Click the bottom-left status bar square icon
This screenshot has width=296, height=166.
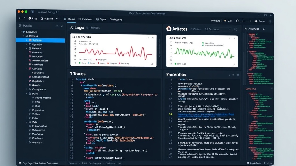pyautogui.click(x=20, y=163)
